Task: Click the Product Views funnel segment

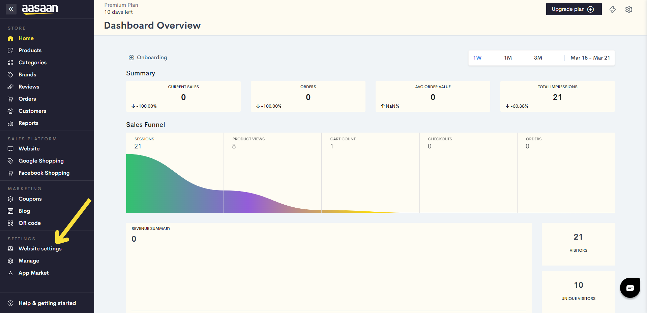Action: click(272, 173)
